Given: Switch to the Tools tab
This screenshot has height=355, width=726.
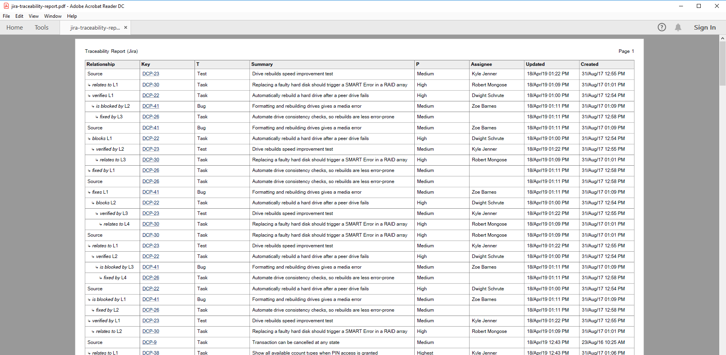Looking at the screenshot, I should coord(41,27).
